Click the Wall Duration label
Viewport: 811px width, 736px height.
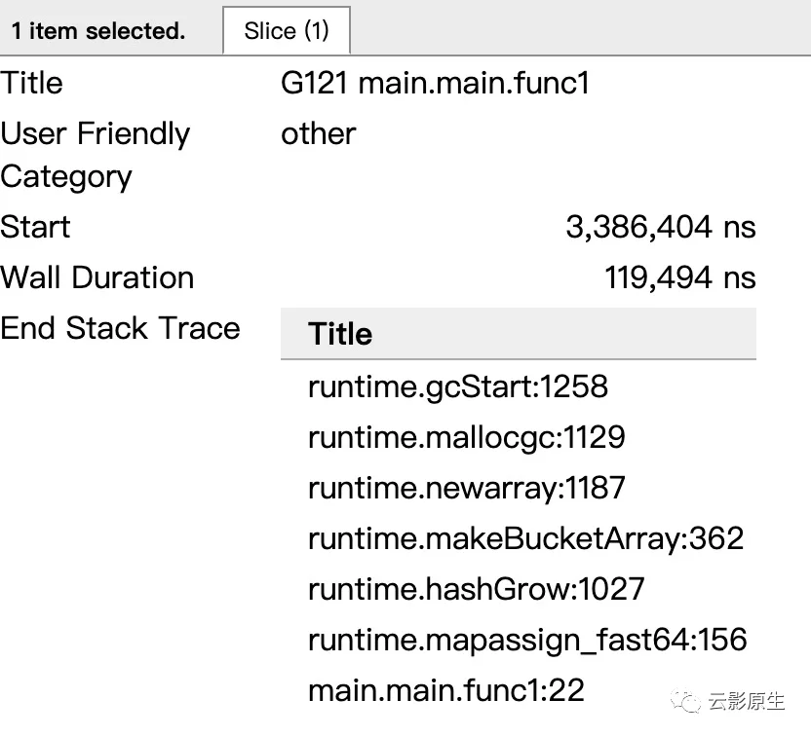point(97,277)
